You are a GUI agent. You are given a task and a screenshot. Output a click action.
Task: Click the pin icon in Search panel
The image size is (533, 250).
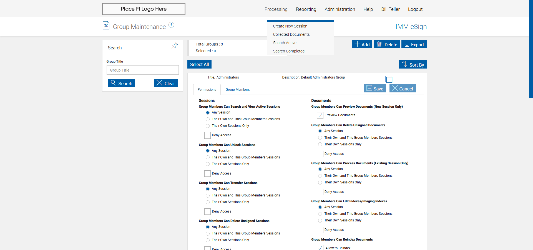pos(175,46)
